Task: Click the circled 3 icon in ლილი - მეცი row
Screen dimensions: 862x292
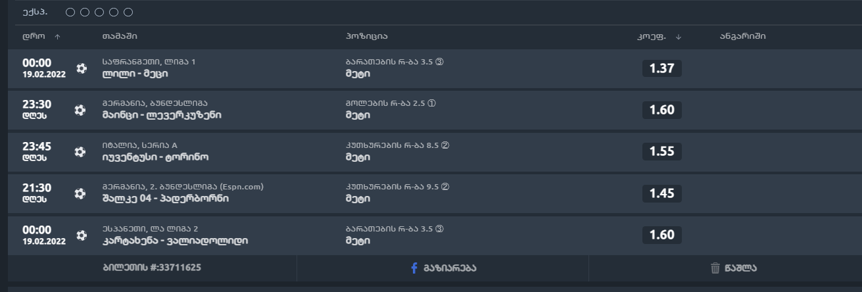Action: [440, 62]
